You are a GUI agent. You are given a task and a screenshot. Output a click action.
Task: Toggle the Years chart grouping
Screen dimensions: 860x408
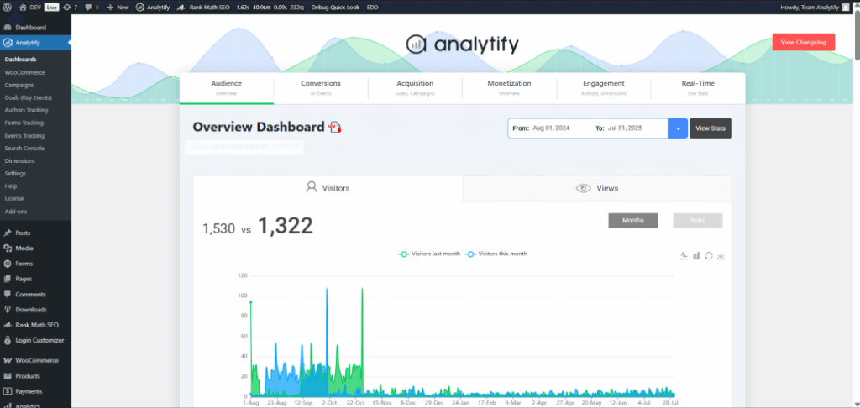[x=698, y=221]
